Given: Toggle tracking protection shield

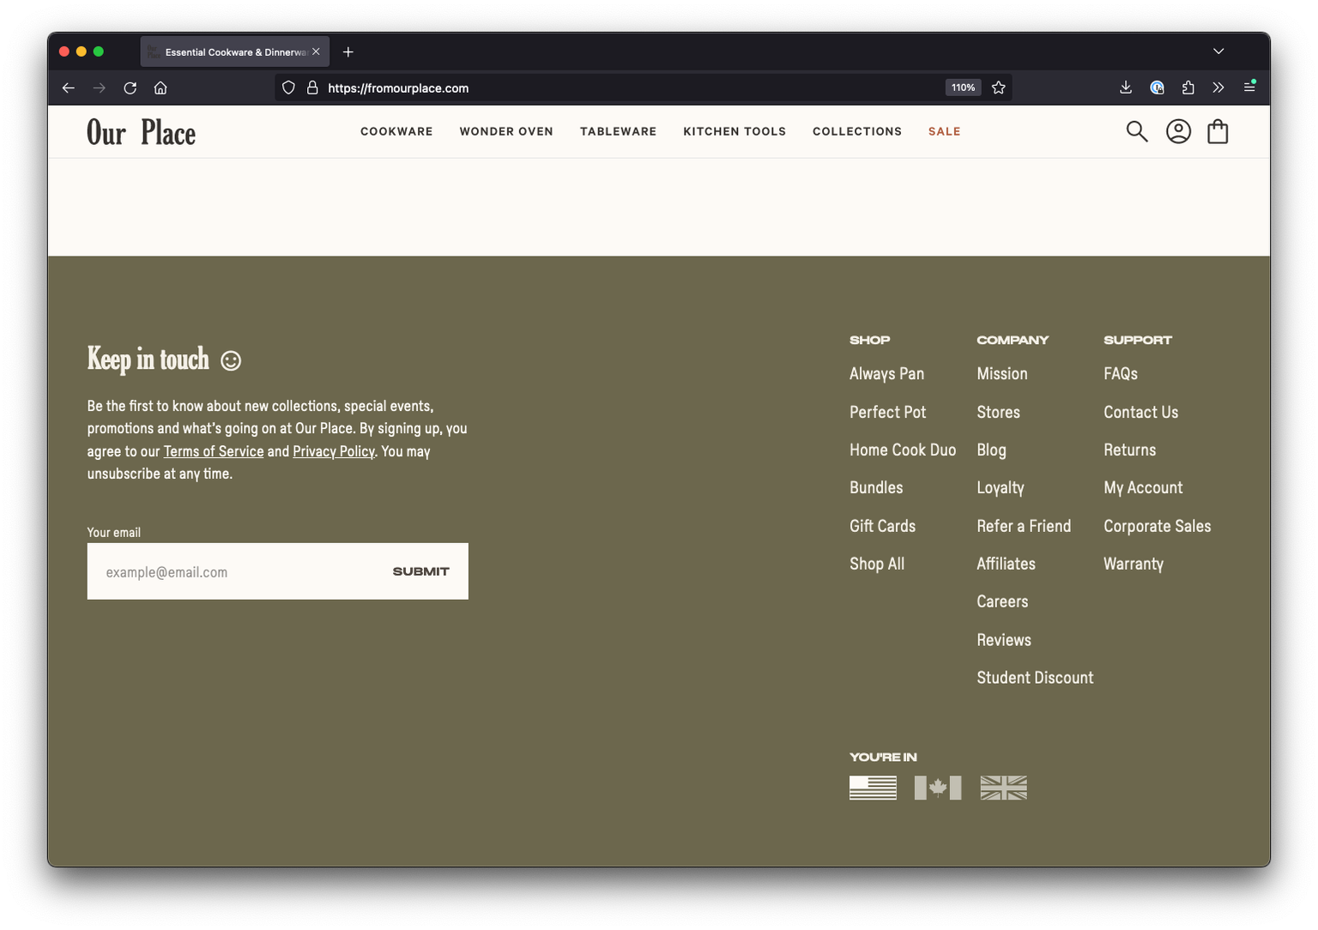Looking at the screenshot, I should [x=287, y=88].
